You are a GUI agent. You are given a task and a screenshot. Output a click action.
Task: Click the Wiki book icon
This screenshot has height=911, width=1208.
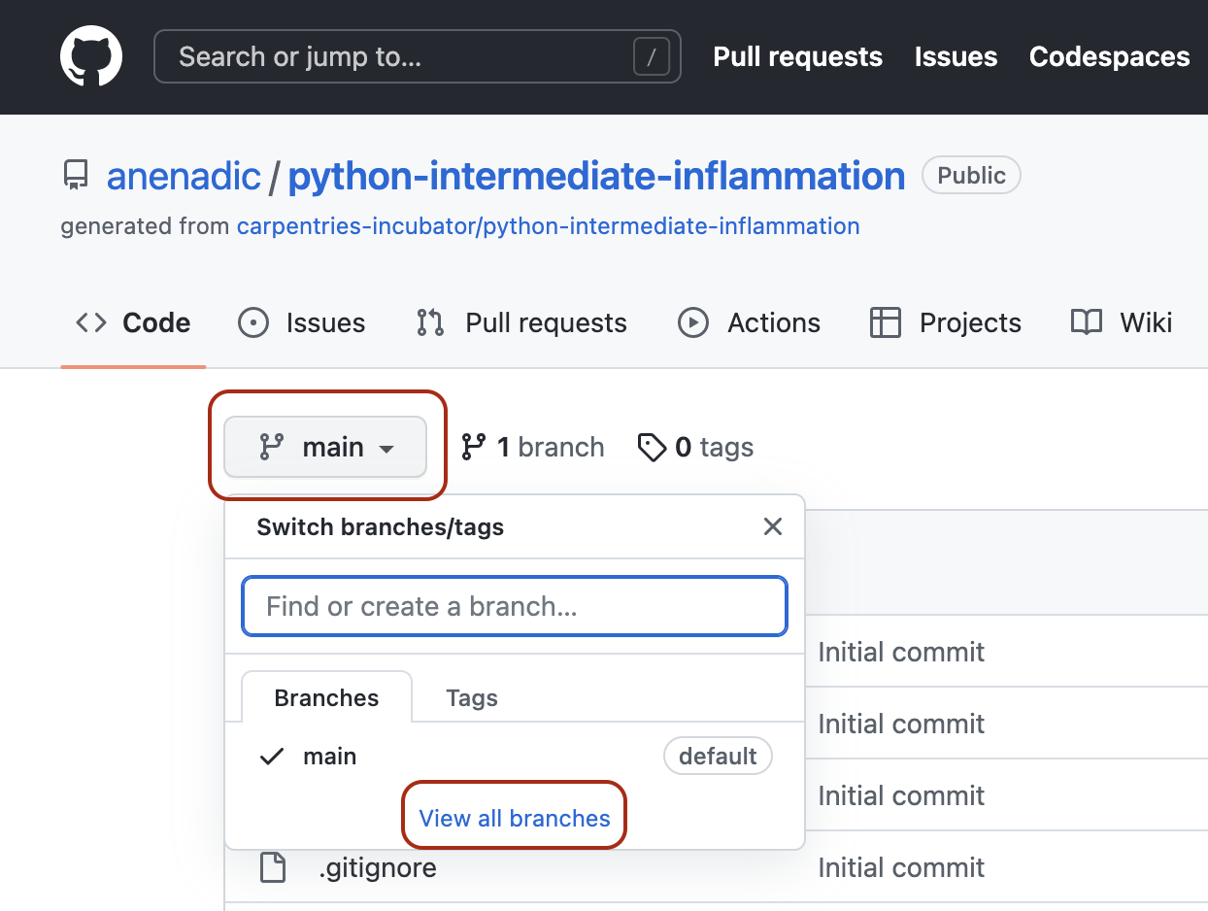1085,322
